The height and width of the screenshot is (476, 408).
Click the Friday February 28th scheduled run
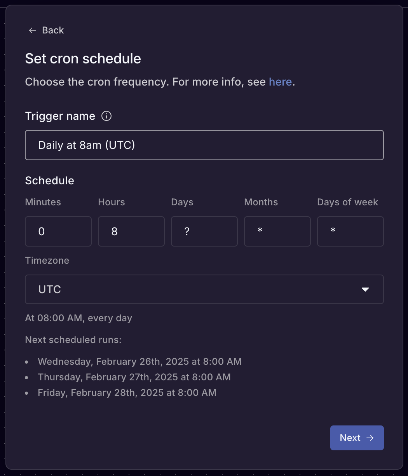coord(127,392)
